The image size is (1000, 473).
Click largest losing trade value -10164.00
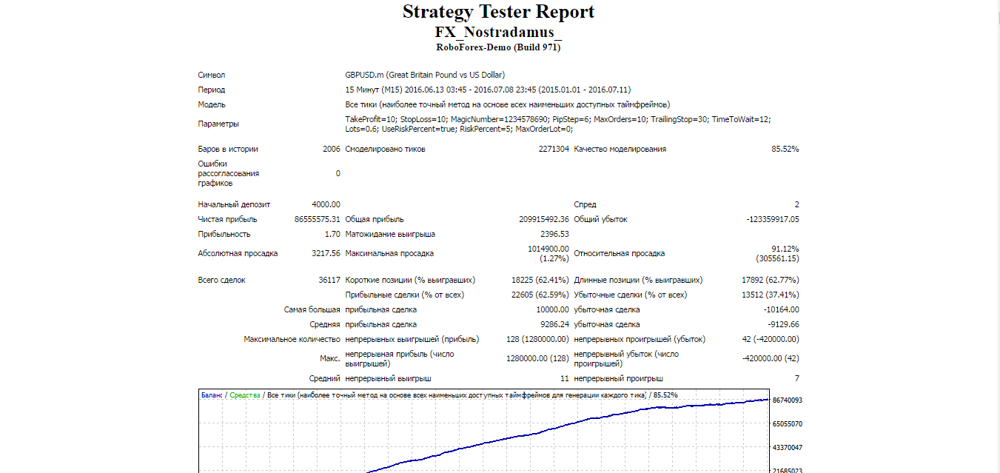(782, 309)
